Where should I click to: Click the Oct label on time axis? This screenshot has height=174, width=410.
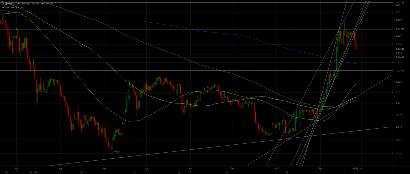(146, 168)
